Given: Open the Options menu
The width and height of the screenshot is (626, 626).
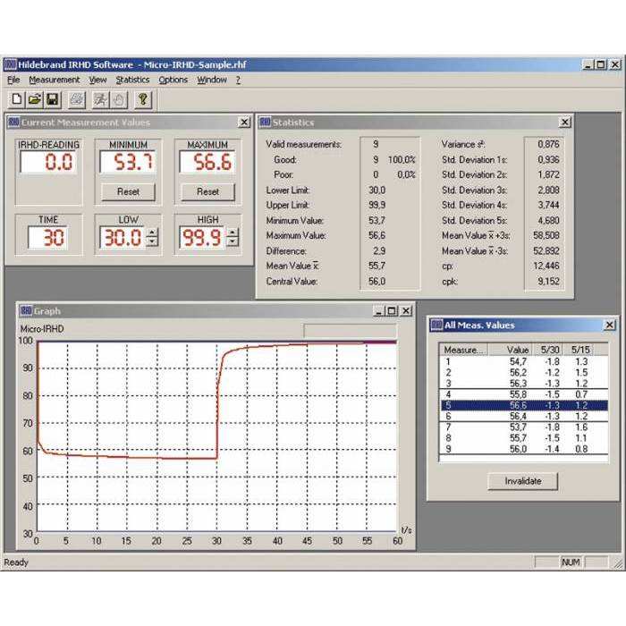Looking at the screenshot, I should point(173,80).
